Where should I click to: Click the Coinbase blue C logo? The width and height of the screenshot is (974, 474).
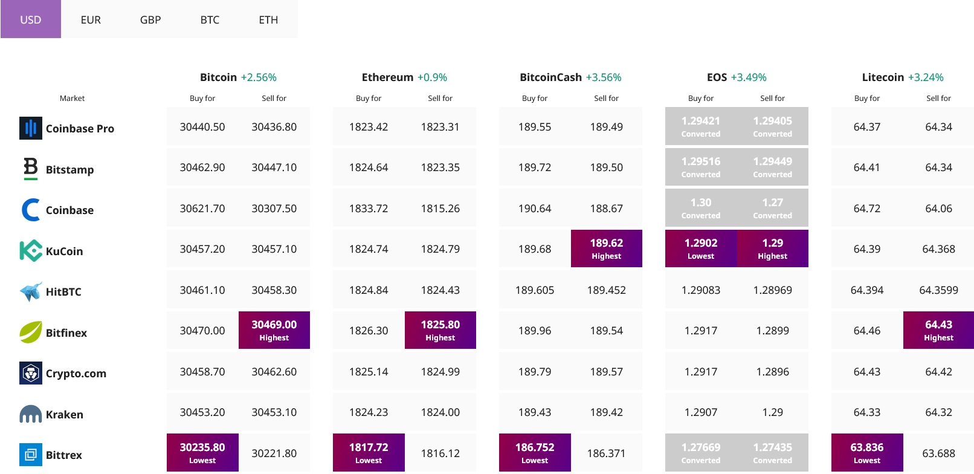click(31, 210)
